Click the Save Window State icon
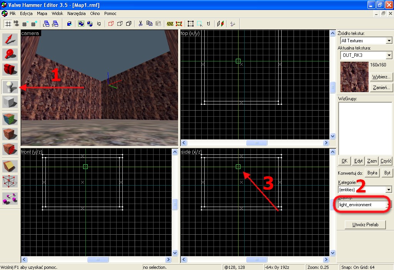Image resolution: width=394 pixels, height=270 pixels. 55,24
